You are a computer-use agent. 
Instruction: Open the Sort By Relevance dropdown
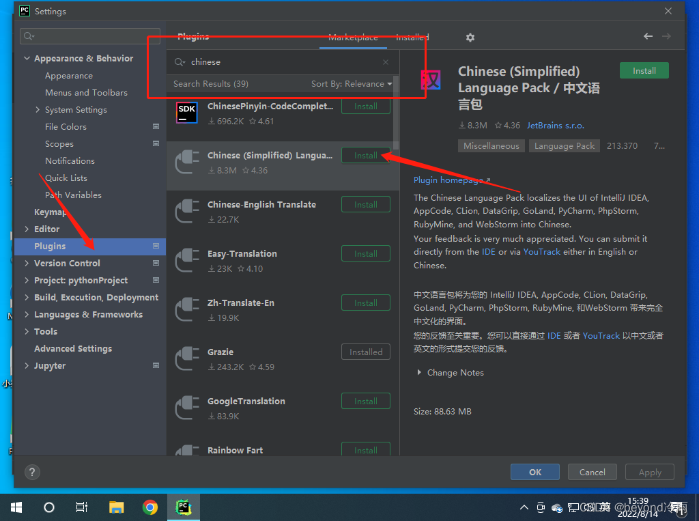pyautogui.click(x=352, y=84)
